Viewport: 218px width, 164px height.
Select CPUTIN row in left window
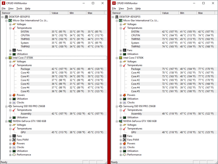[x=64, y=35]
